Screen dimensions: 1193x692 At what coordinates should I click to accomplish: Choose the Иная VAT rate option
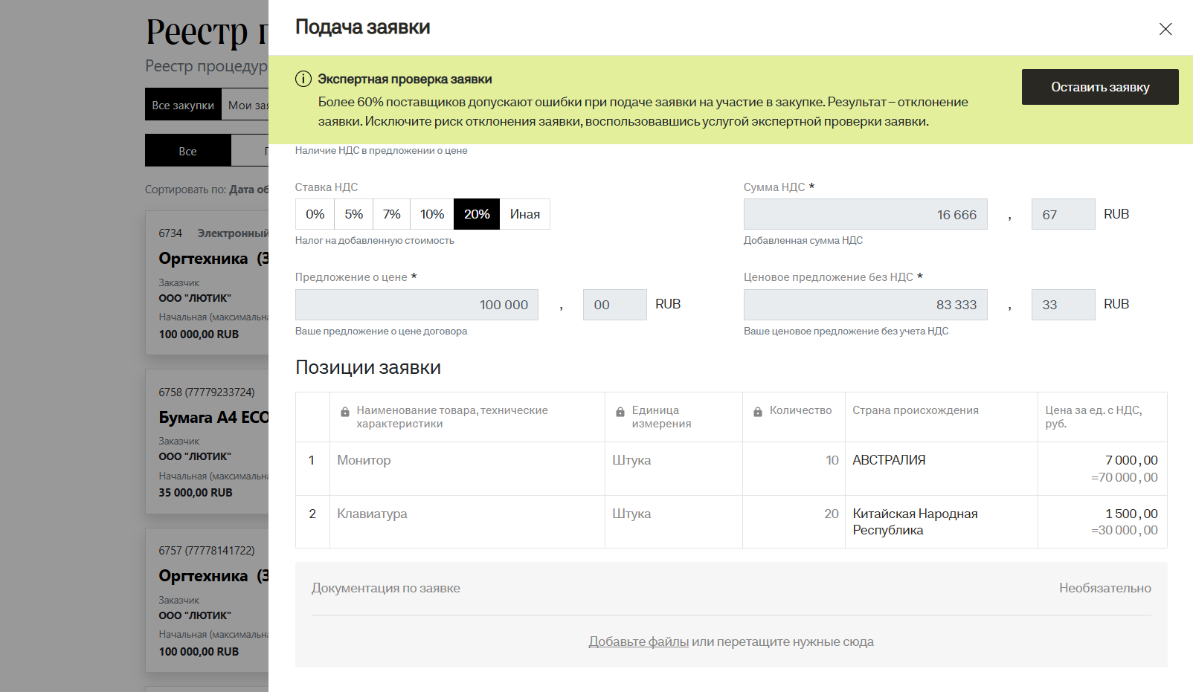click(x=524, y=214)
